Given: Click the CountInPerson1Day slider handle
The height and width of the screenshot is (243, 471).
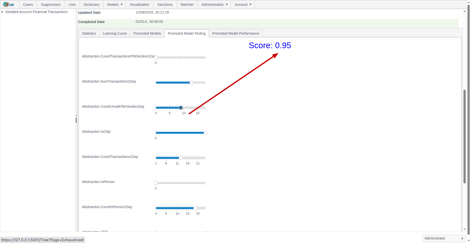Looking at the screenshot, I should point(195,208).
